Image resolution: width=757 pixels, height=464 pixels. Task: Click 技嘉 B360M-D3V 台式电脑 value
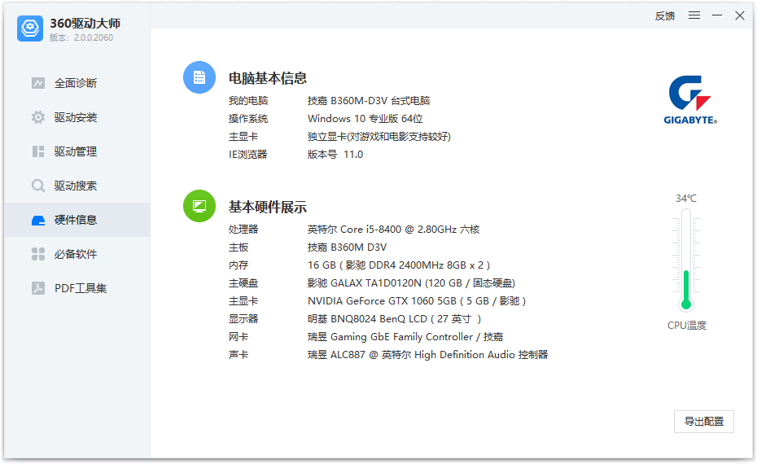click(x=369, y=100)
